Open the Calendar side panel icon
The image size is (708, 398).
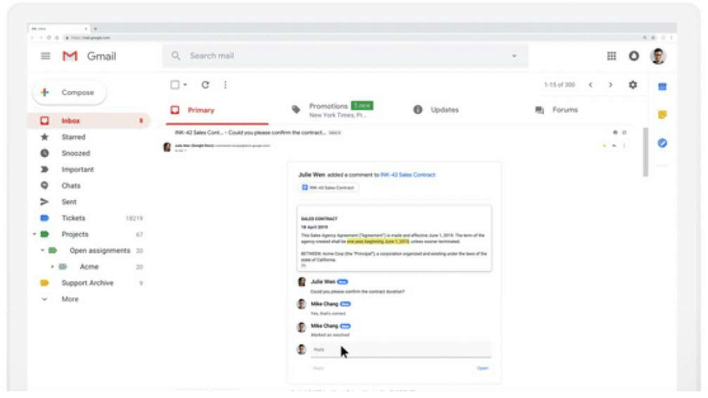click(662, 87)
